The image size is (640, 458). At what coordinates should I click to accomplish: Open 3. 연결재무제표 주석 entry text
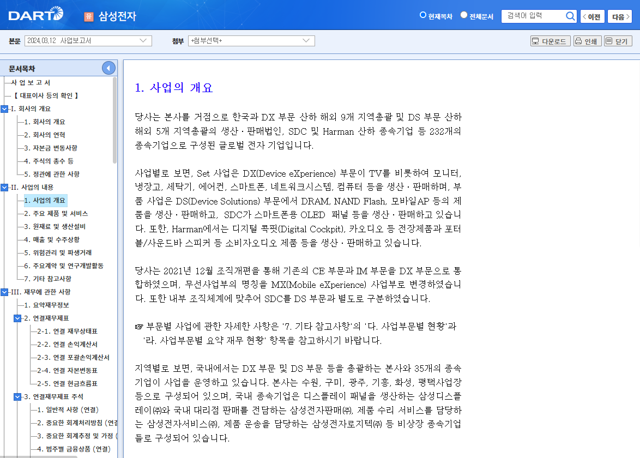coord(53,396)
